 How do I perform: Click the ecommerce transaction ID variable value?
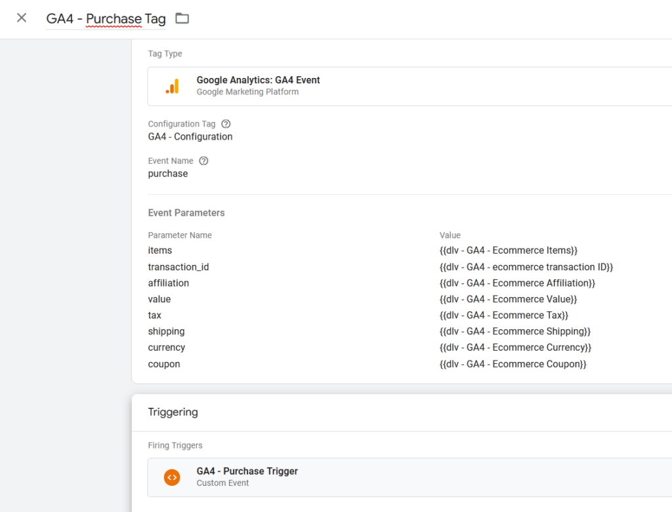(526, 267)
